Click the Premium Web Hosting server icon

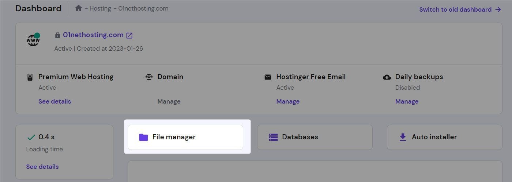30,77
